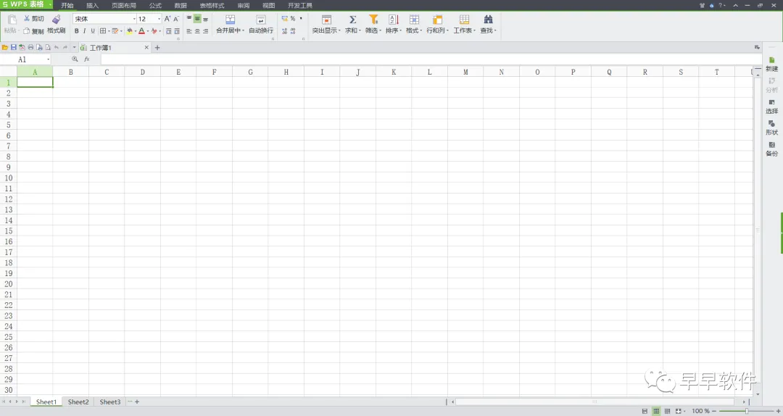Open the font name dropdown showing 宋体
Viewport: 783px width, 416px height.
pyautogui.click(x=134, y=19)
